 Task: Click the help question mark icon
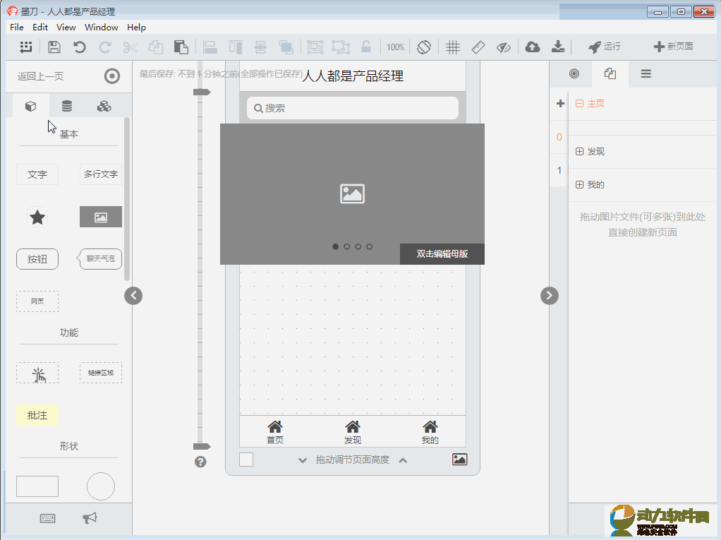pos(200,462)
